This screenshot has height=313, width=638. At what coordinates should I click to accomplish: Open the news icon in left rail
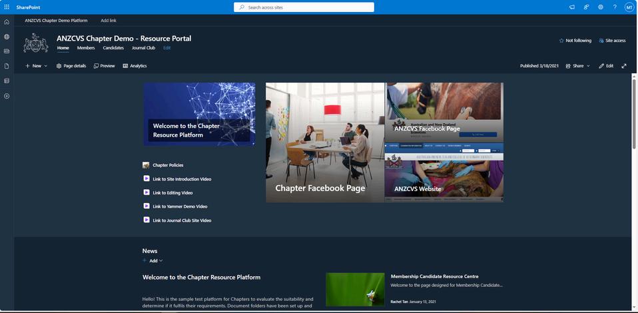pyautogui.click(x=7, y=51)
